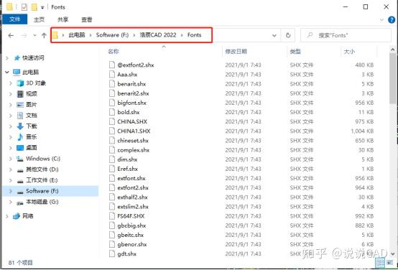Open the 文件 menu tab
The width and height of the screenshot is (398, 270).
14,19
